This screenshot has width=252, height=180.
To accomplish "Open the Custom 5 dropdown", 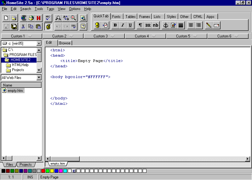I will tap(186, 36).
